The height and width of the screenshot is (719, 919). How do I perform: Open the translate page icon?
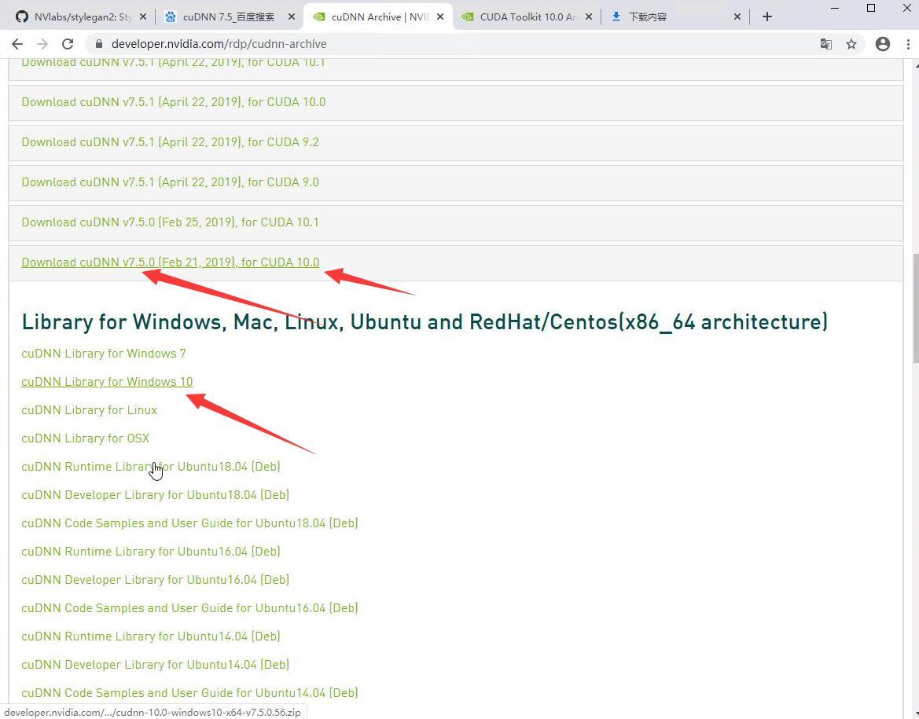click(x=825, y=44)
